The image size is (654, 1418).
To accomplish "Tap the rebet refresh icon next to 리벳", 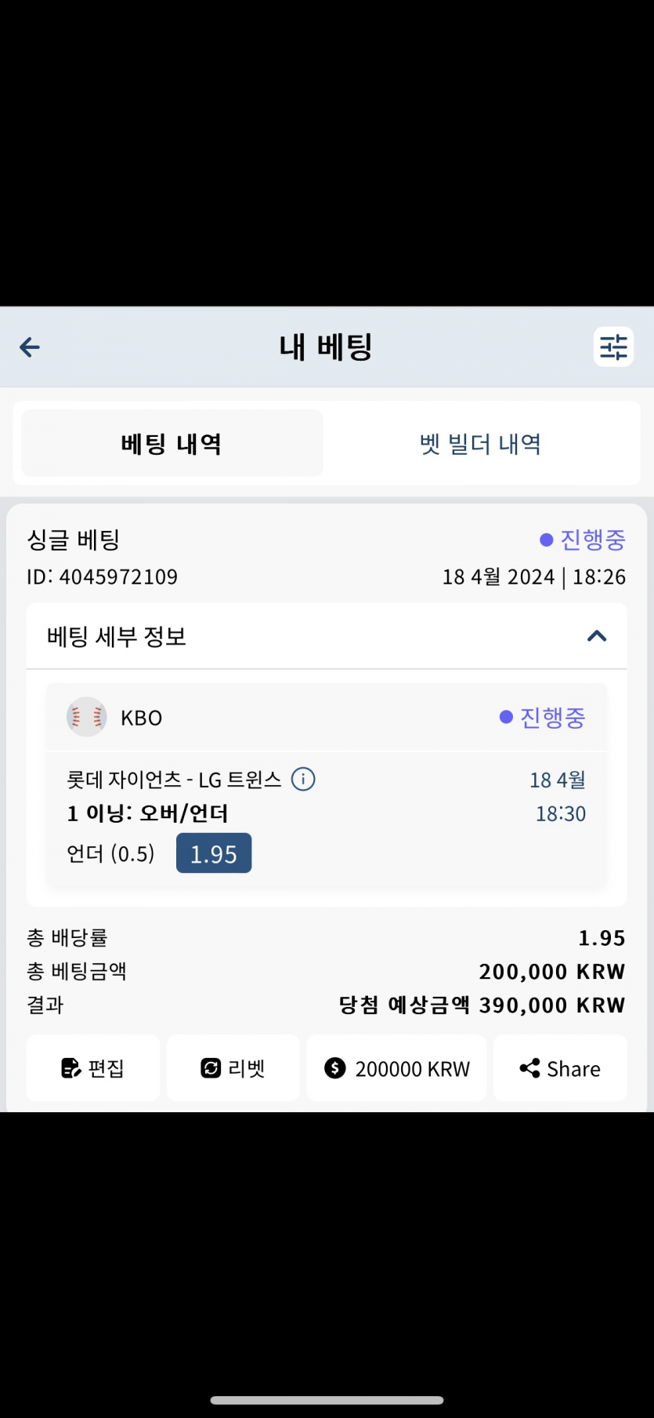I will point(211,1068).
